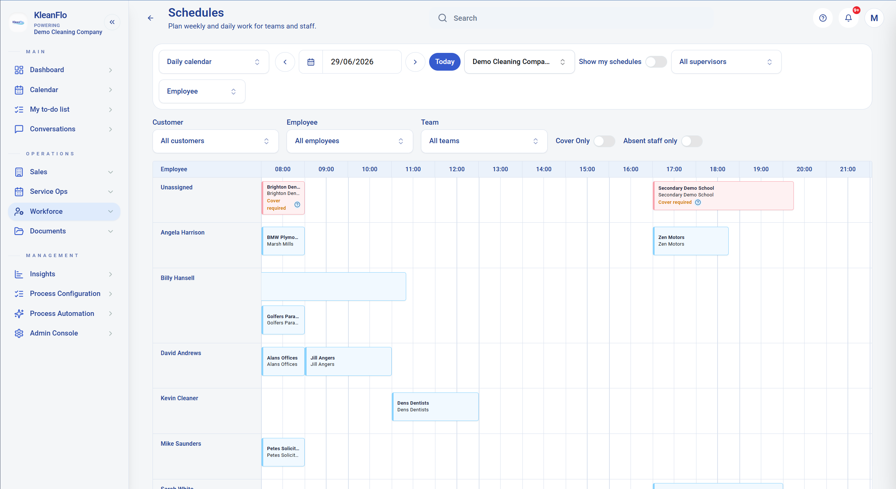This screenshot has width=896, height=489.
Task: Click the Search input field
Action: click(571, 18)
